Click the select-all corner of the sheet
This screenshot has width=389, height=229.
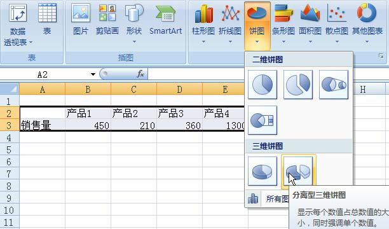[x=10, y=89]
